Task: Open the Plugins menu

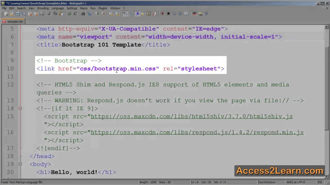Action: coord(103,8)
